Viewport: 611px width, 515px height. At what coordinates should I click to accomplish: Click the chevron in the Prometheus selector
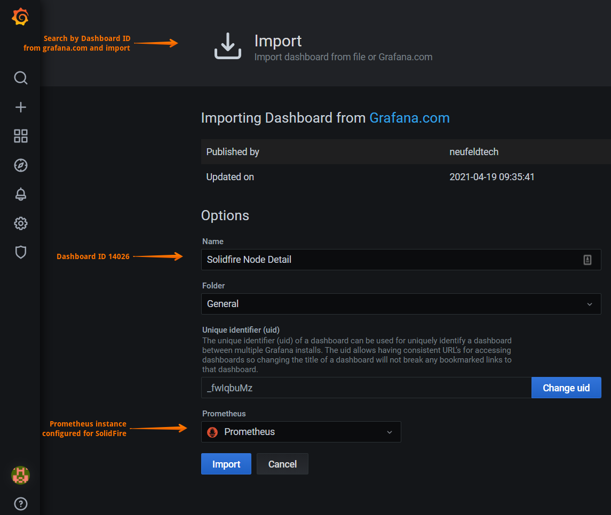coord(389,432)
